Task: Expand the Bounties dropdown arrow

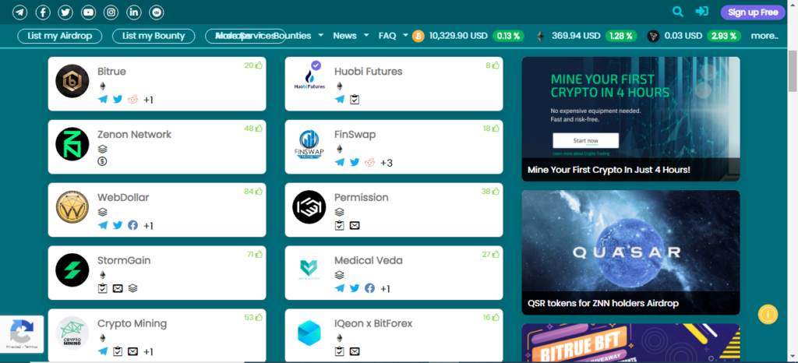Action: tap(320, 36)
